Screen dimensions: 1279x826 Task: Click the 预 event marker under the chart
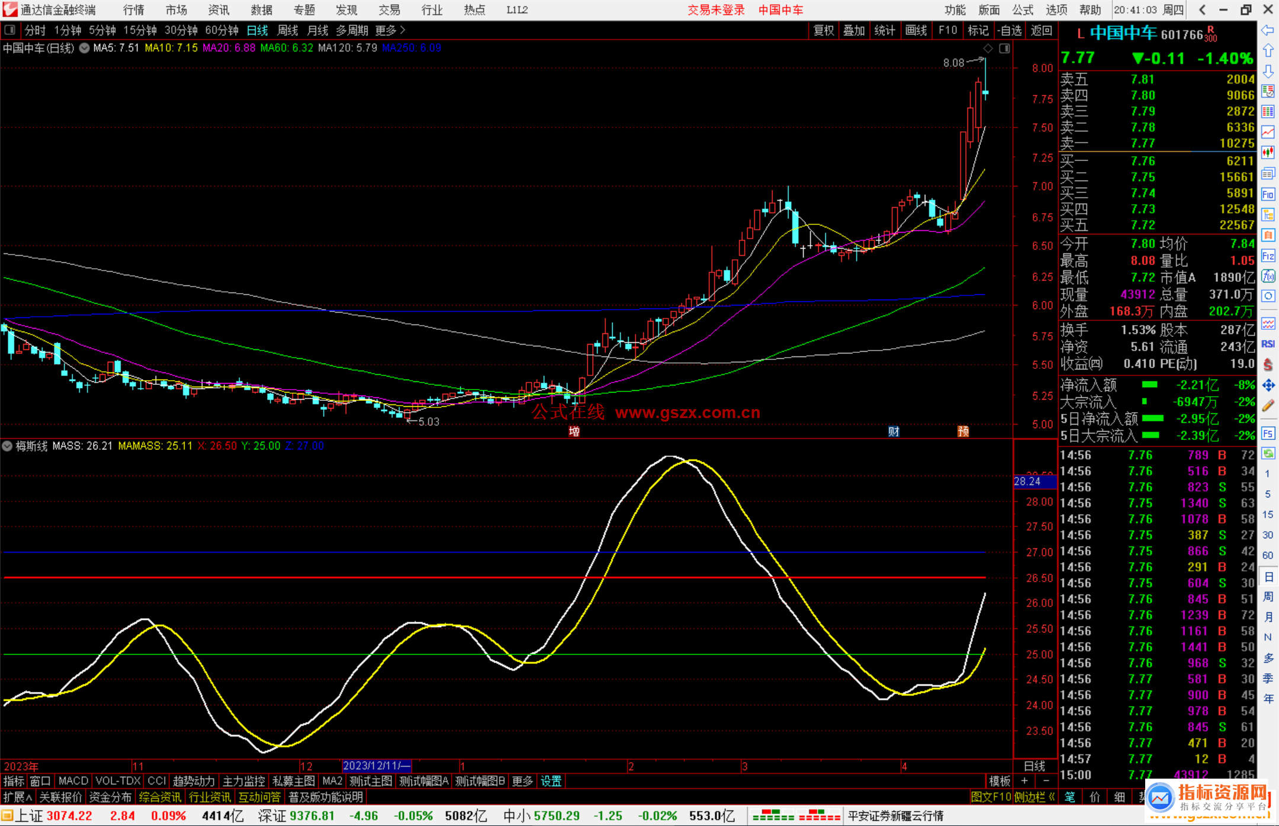(x=963, y=431)
